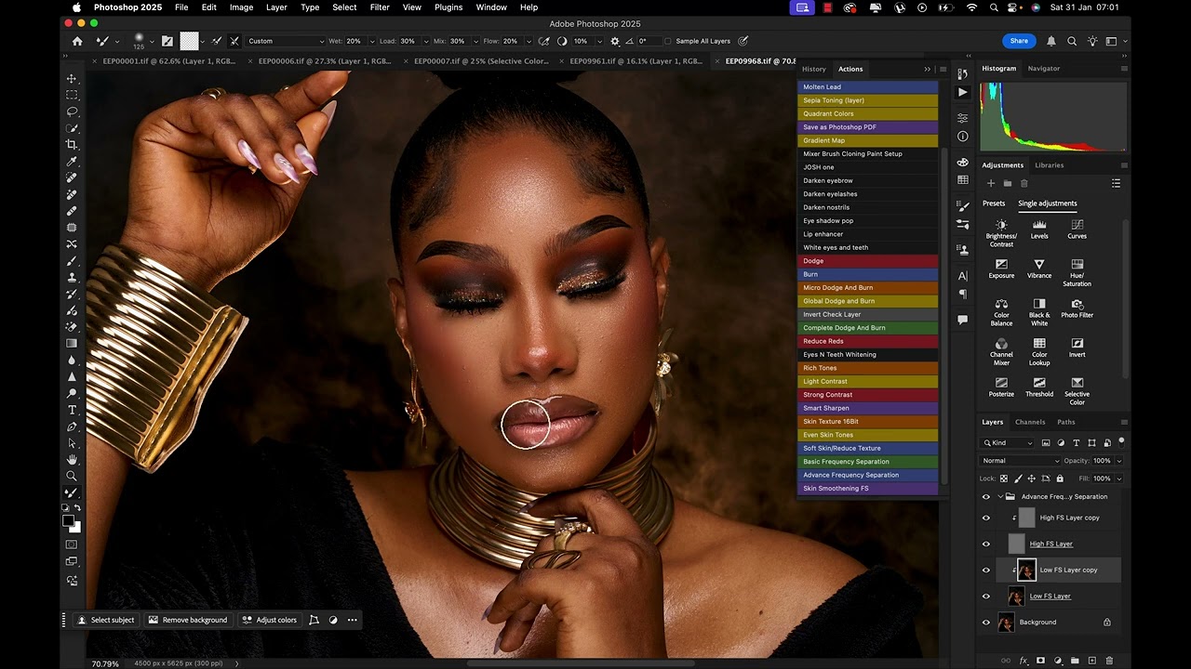Hide the Low FS Layer

(986, 597)
